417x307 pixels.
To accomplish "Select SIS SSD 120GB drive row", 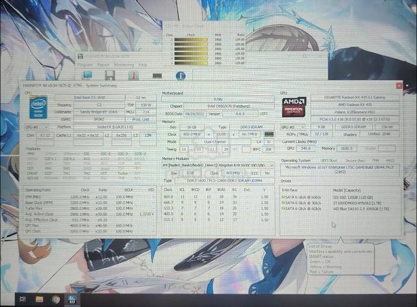I will pyautogui.click(x=340, y=197).
